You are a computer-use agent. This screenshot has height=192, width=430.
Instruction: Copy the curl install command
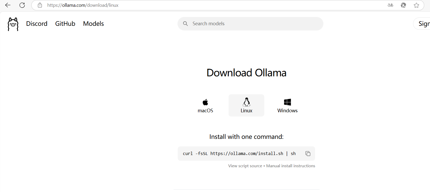click(308, 153)
